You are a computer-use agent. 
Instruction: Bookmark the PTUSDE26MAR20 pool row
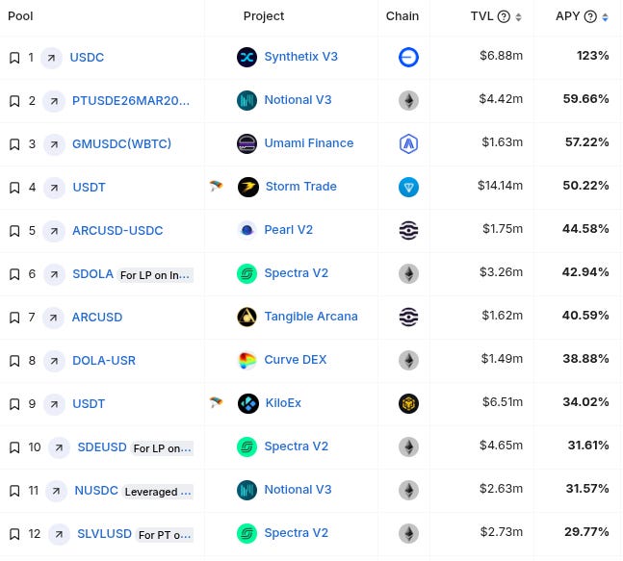coord(14,101)
